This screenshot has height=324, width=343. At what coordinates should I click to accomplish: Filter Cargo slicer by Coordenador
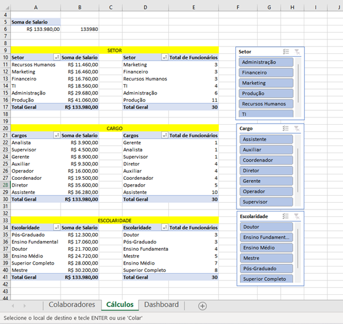click(x=266, y=160)
